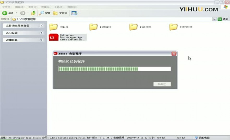
Task: Click the status bar file description text
Action: click(x=83, y=138)
